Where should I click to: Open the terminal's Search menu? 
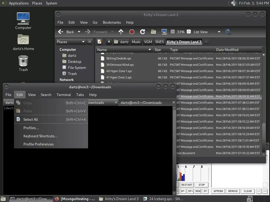pyautogui.click(x=46, y=95)
